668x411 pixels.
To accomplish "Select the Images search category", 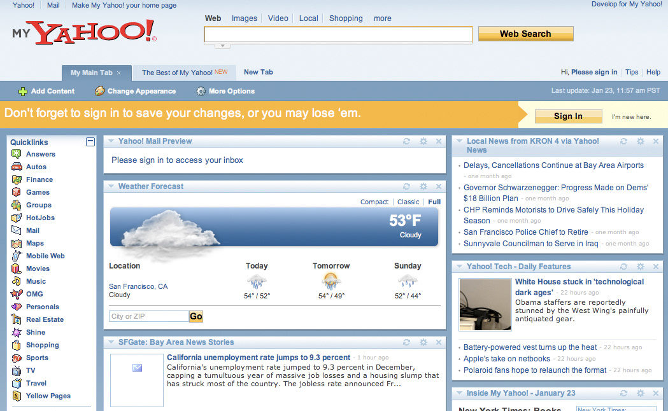I will point(244,18).
